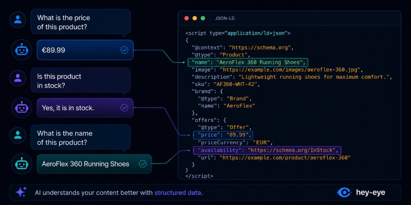This screenshot has height=205, width=411.
Task: Click the highlighted "price" code line
Action: tap(223, 135)
